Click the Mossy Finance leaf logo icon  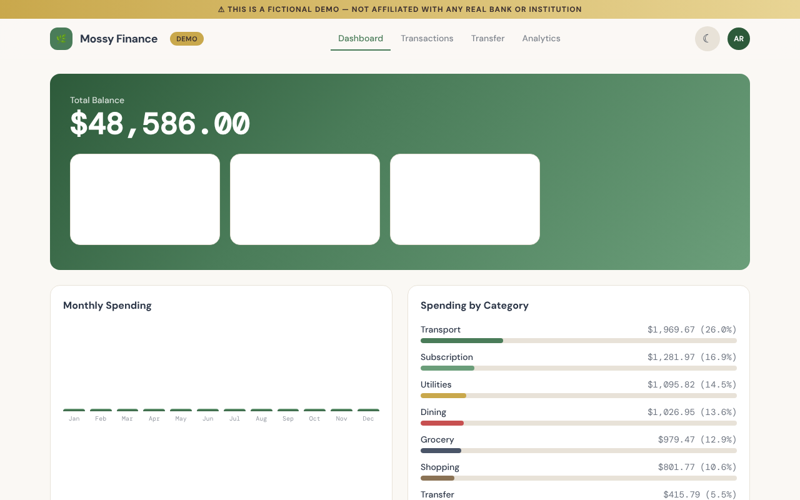pos(61,39)
